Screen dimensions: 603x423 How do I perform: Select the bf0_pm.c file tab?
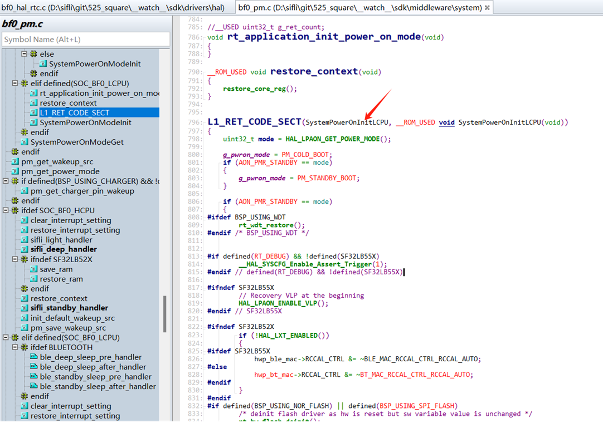click(x=359, y=7)
